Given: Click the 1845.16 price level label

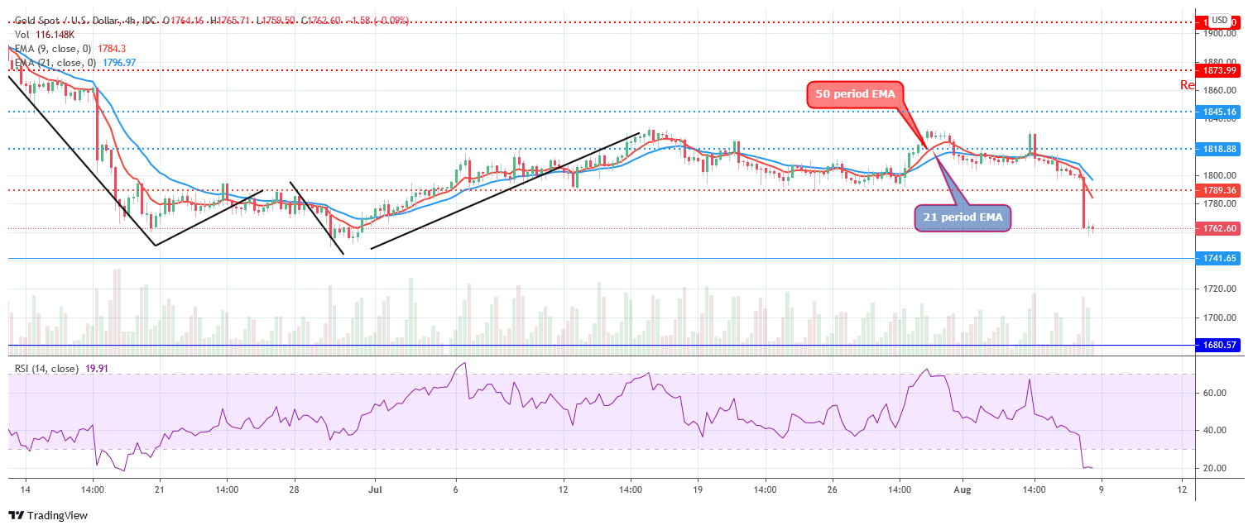Looking at the screenshot, I should 1219,112.
